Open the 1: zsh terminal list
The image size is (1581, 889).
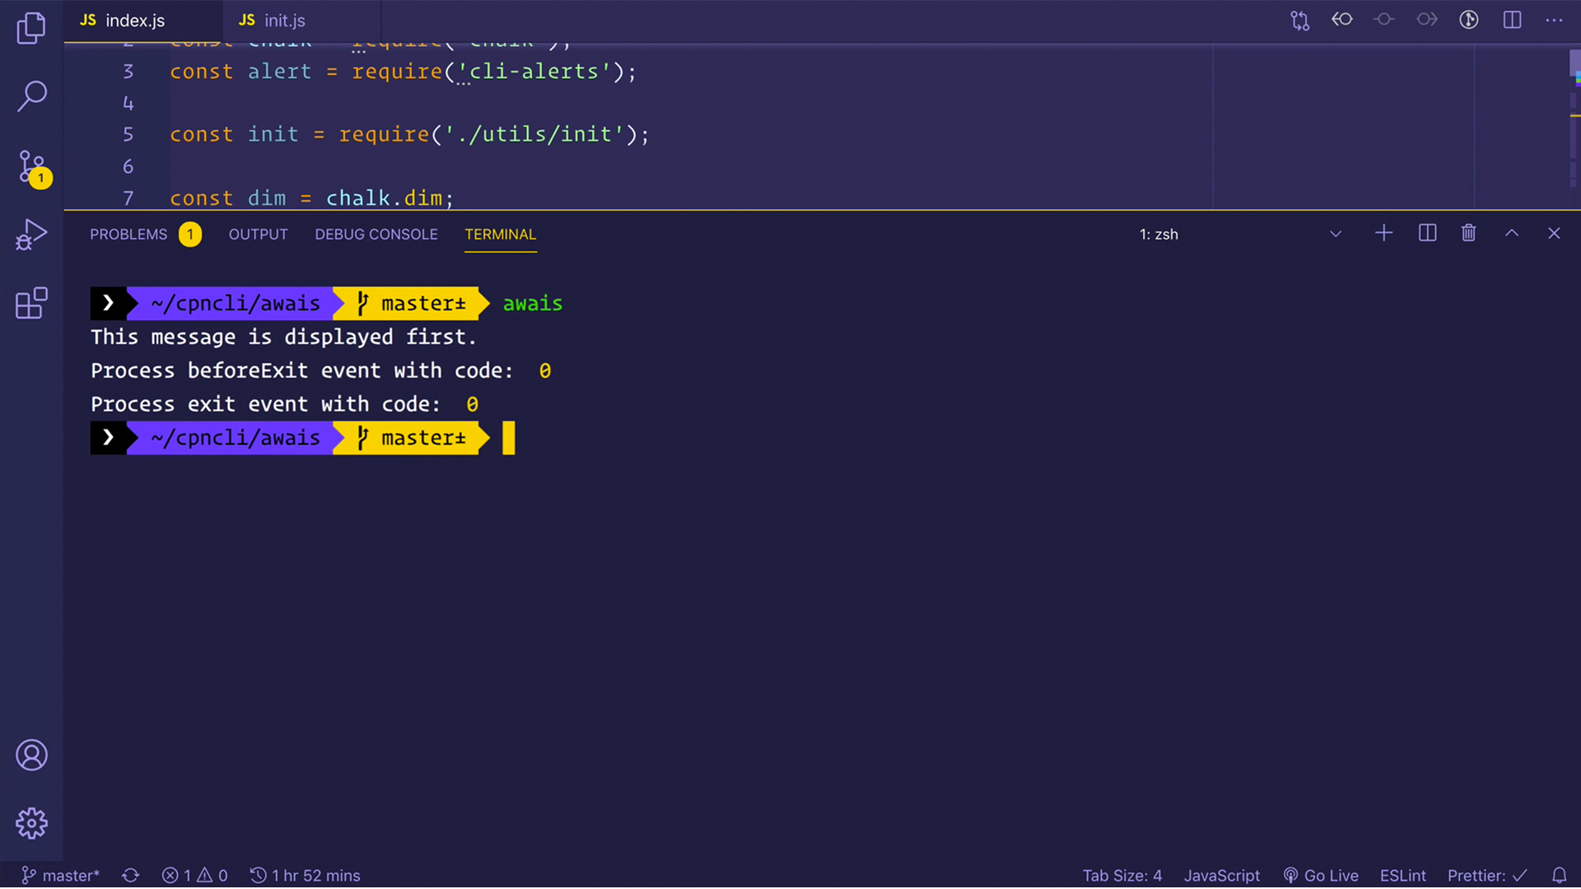(x=1158, y=234)
